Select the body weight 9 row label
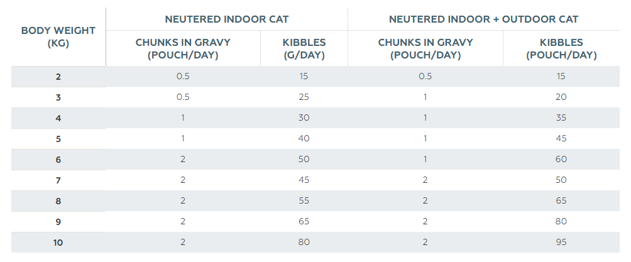This screenshot has width=631, height=262. click(58, 221)
